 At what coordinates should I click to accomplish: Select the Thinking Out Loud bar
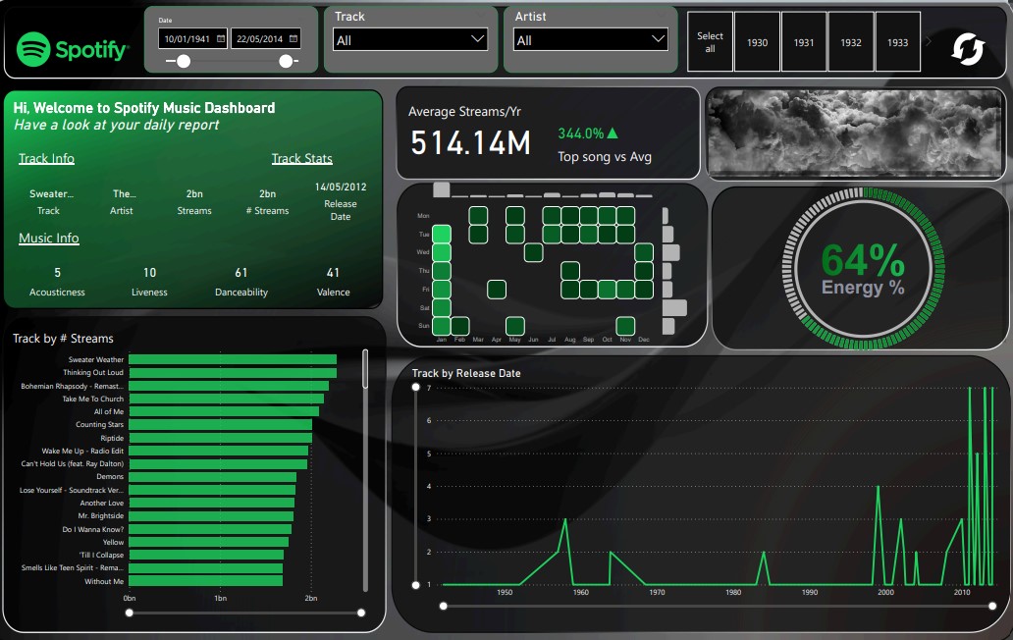[233, 373]
